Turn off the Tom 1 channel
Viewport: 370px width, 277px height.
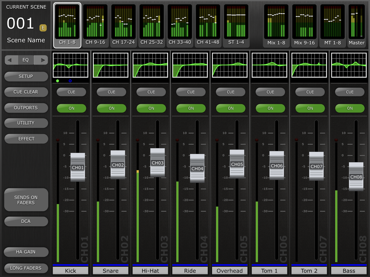click(270, 108)
